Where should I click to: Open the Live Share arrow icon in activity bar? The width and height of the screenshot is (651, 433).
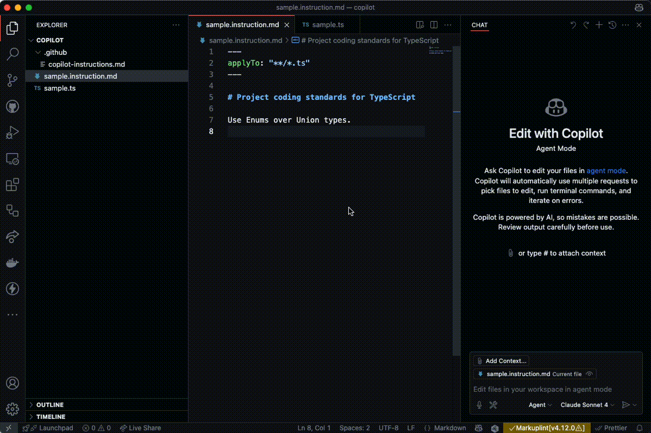[12, 237]
